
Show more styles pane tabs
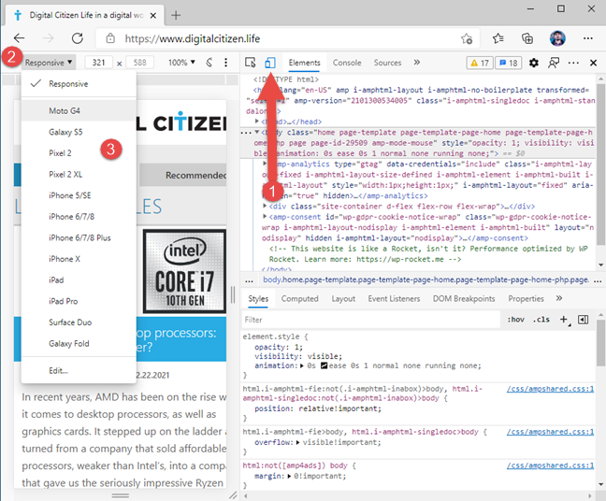point(559,298)
